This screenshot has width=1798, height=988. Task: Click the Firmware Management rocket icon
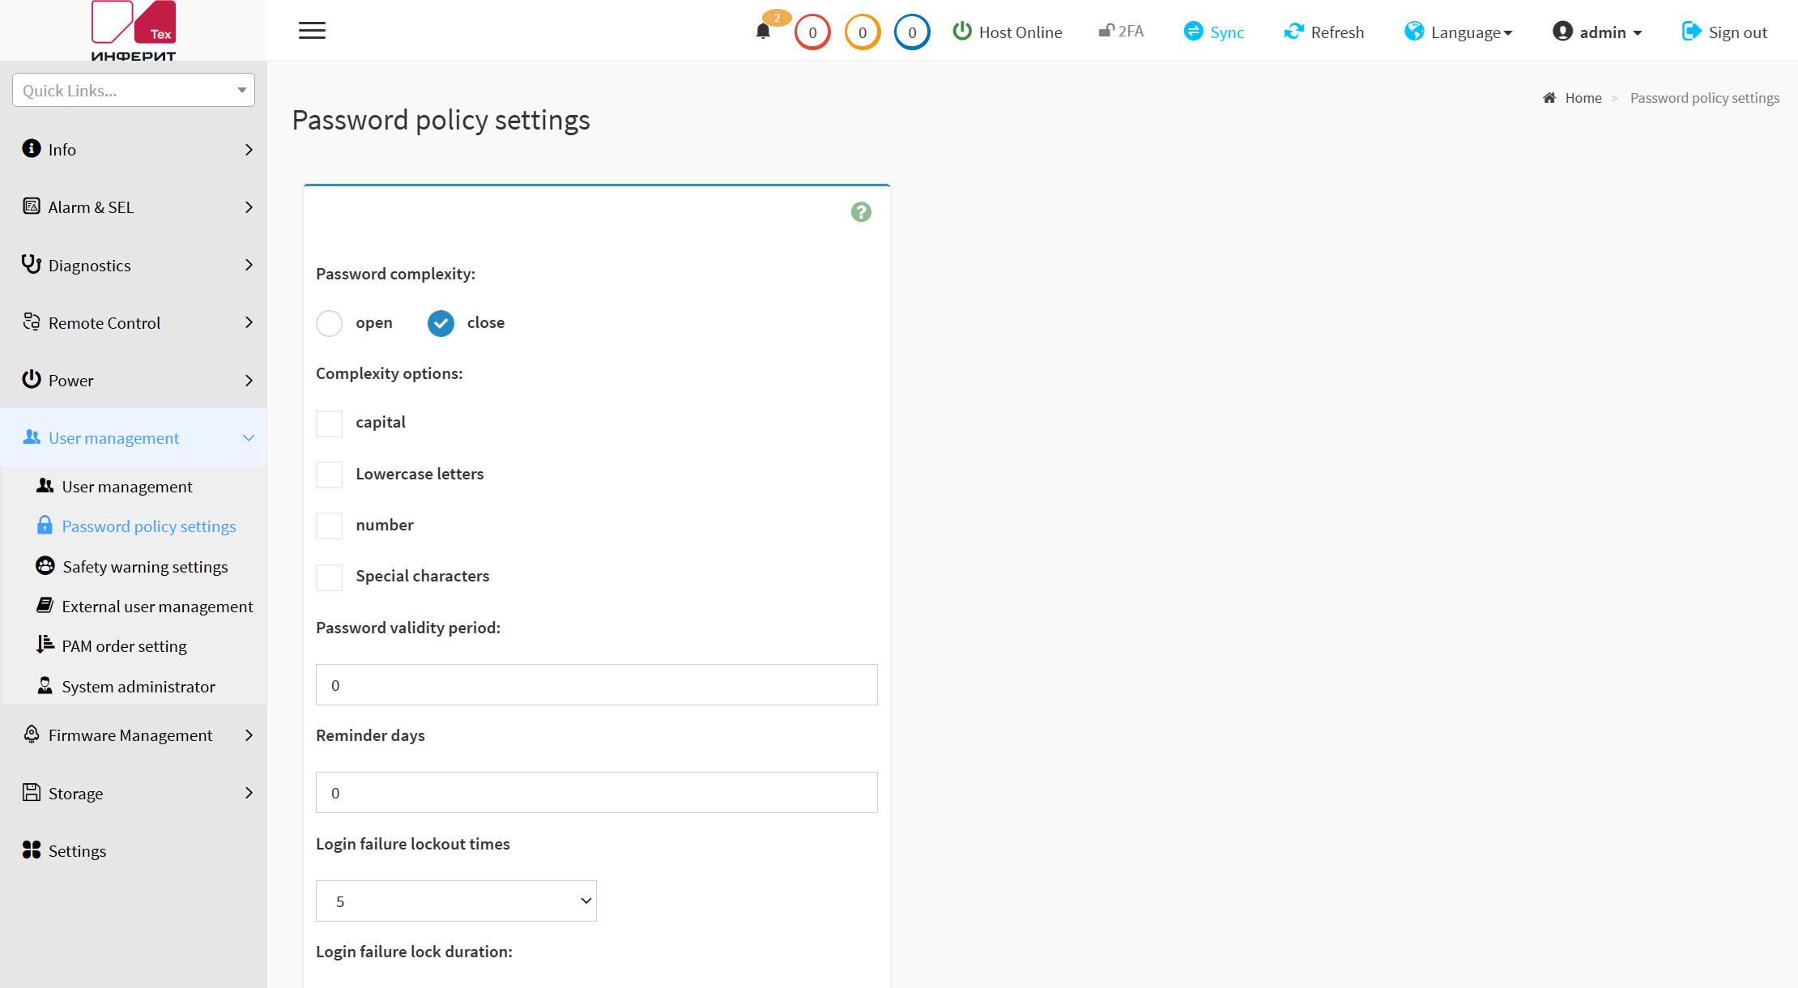[32, 734]
